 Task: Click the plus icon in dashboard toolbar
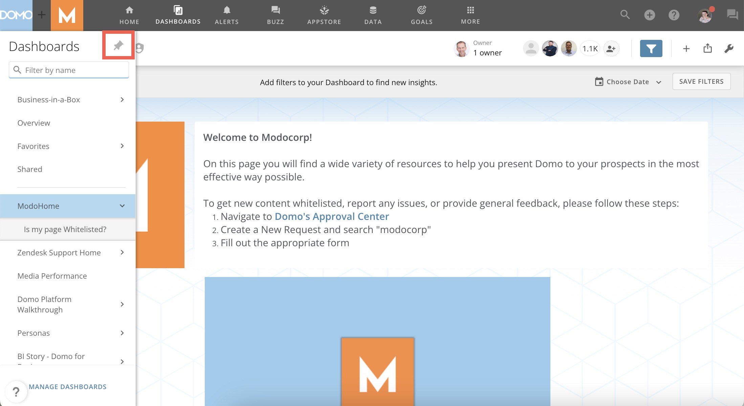point(686,49)
